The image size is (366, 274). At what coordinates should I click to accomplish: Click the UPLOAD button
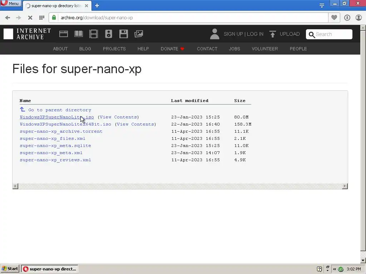click(285, 34)
